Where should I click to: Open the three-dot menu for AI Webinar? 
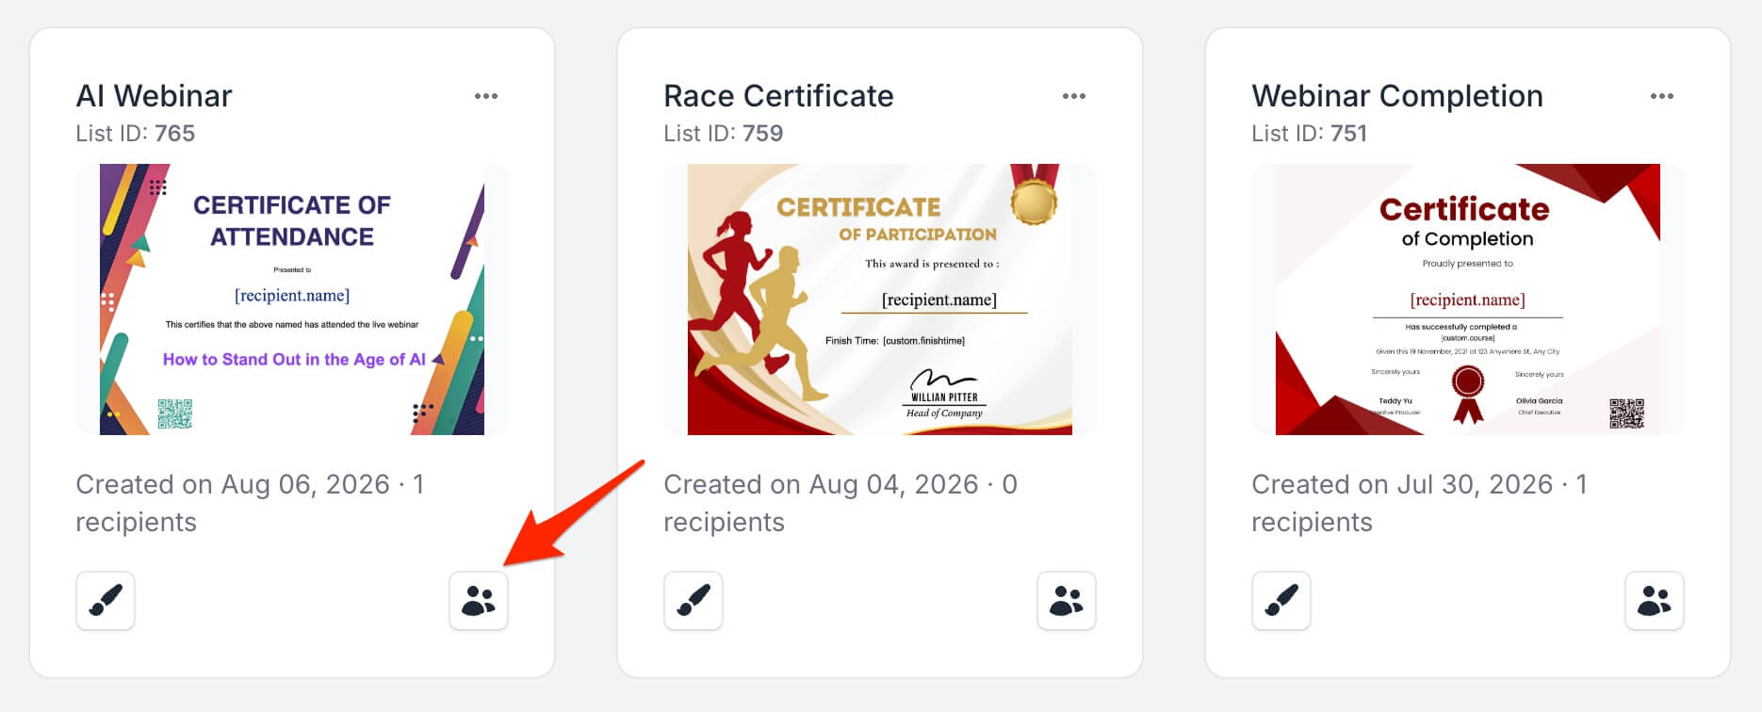pos(486,96)
